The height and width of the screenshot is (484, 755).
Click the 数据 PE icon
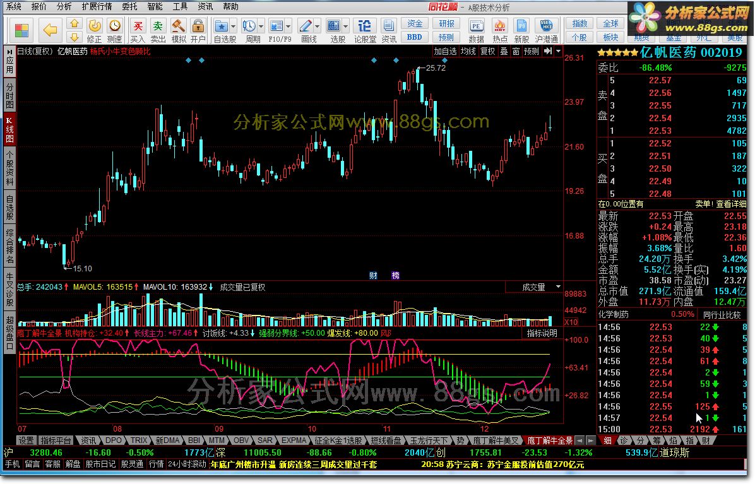(476, 25)
